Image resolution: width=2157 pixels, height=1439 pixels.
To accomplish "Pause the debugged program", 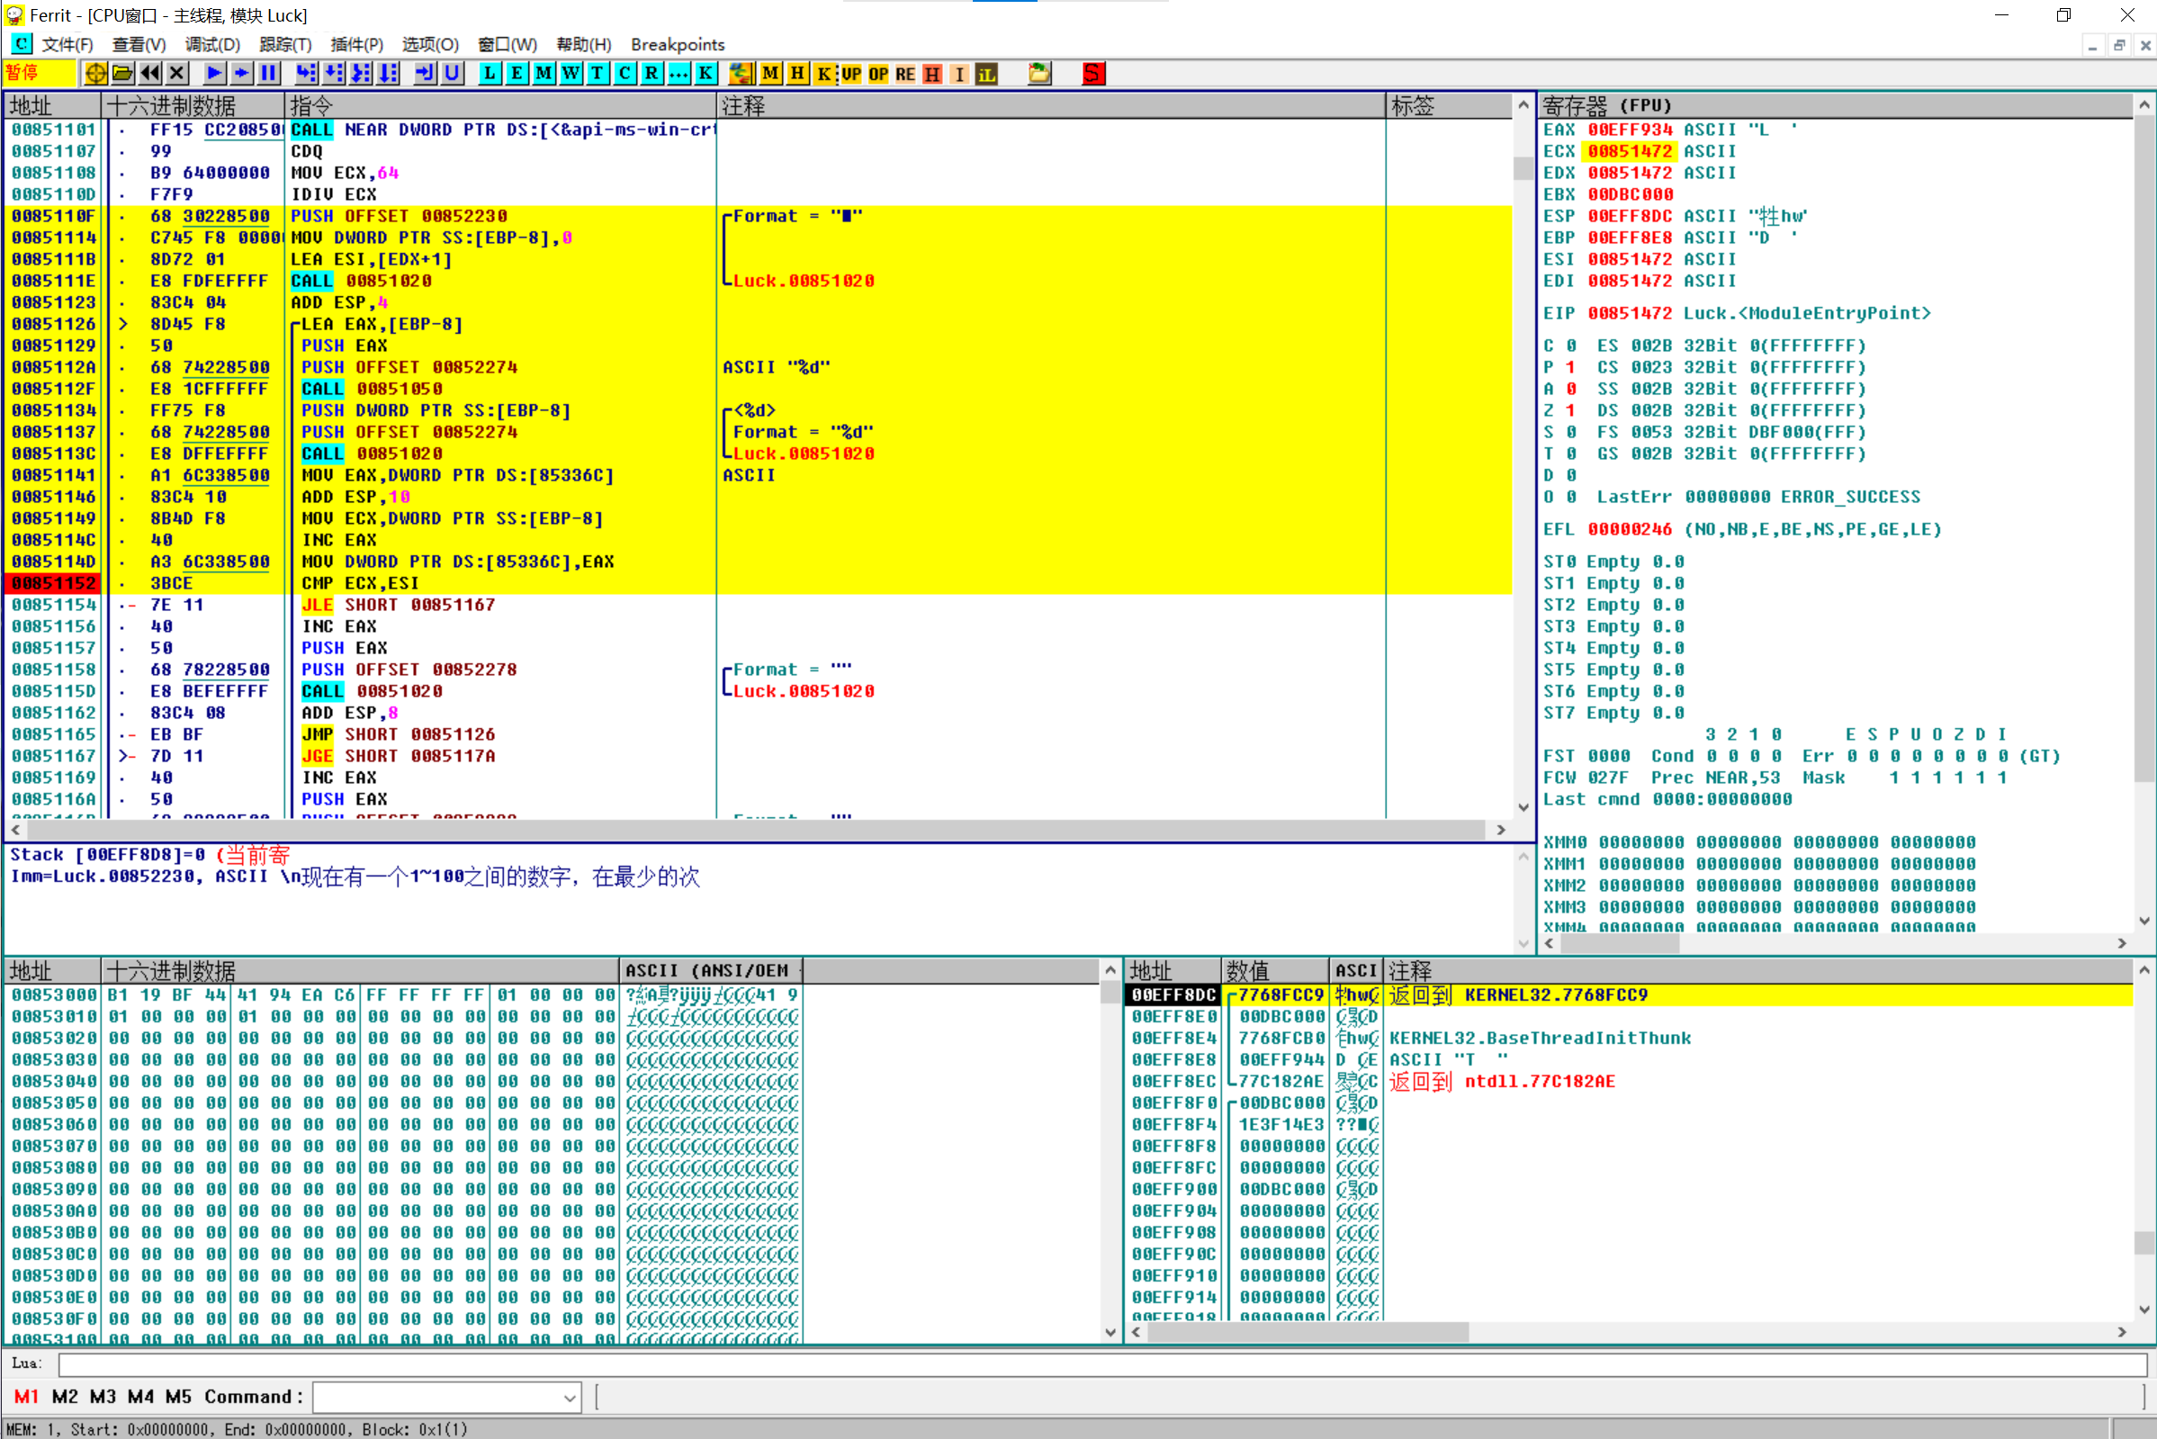I will (268, 74).
